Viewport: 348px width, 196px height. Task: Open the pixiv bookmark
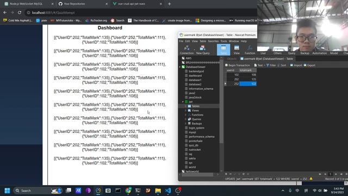pos(42,21)
